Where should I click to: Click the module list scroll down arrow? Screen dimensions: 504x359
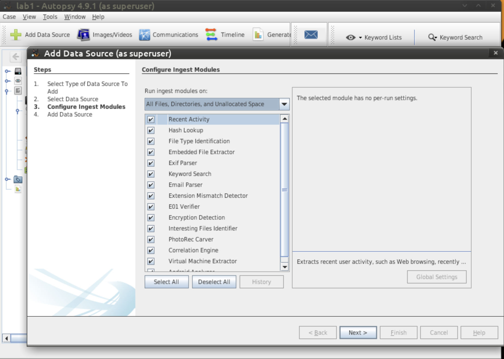click(x=285, y=267)
